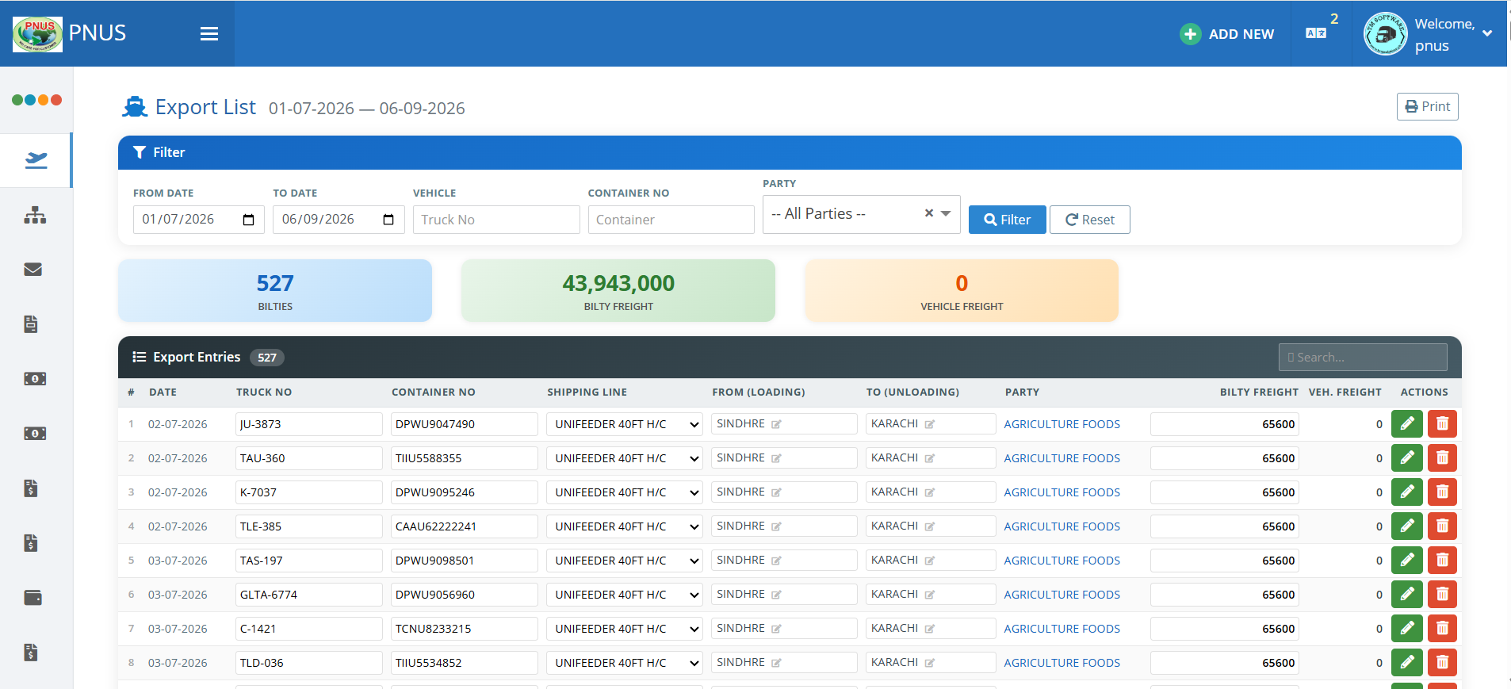
Task: Click date 03-07-2026 in row 6
Action: [x=178, y=595]
